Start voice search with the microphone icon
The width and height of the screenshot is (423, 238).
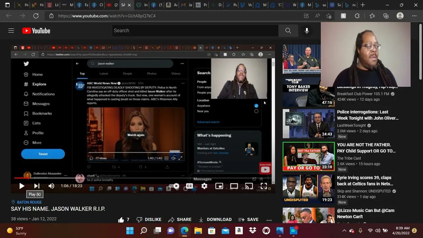(x=307, y=31)
